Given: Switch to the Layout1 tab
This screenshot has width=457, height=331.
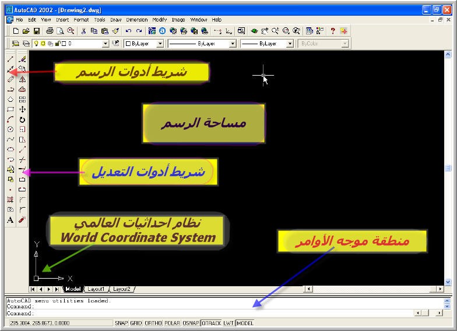Looking at the screenshot, I should tap(96, 289).
